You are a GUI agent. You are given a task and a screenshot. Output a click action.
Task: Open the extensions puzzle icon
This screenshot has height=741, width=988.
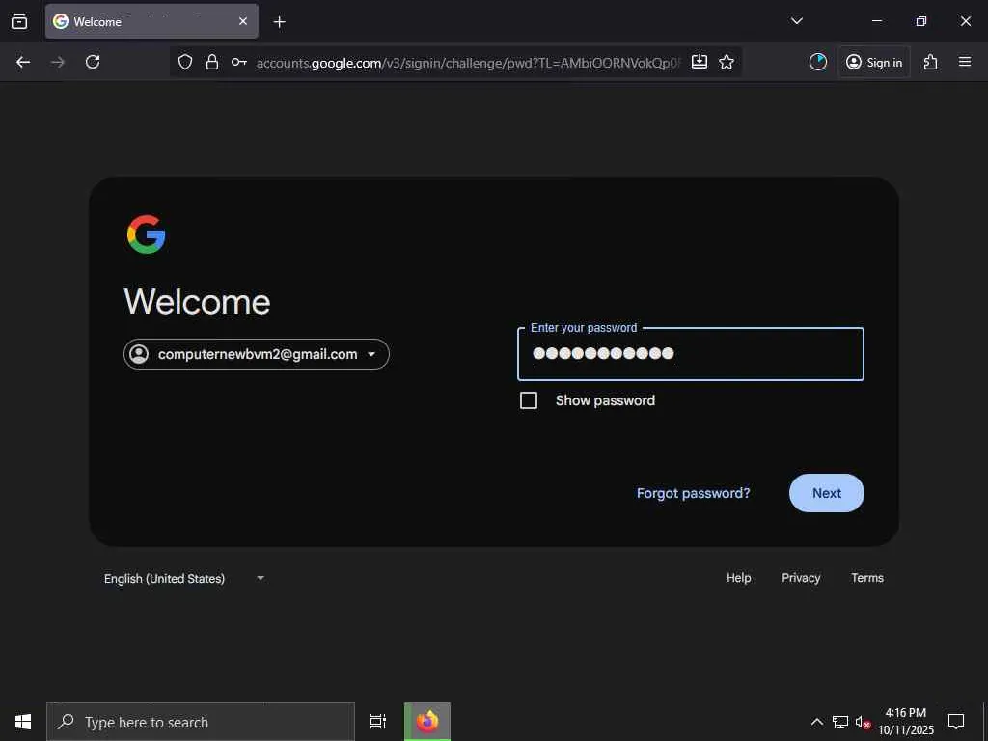[x=931, y=62]
